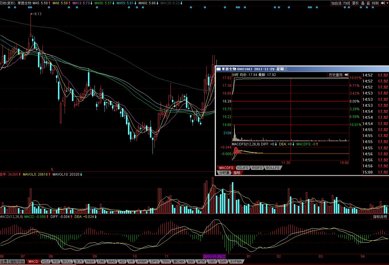This screenshot has height=265, width=389.
Task: Expand the dropdown arrow at the top-right corner
Action: (387, 3)
